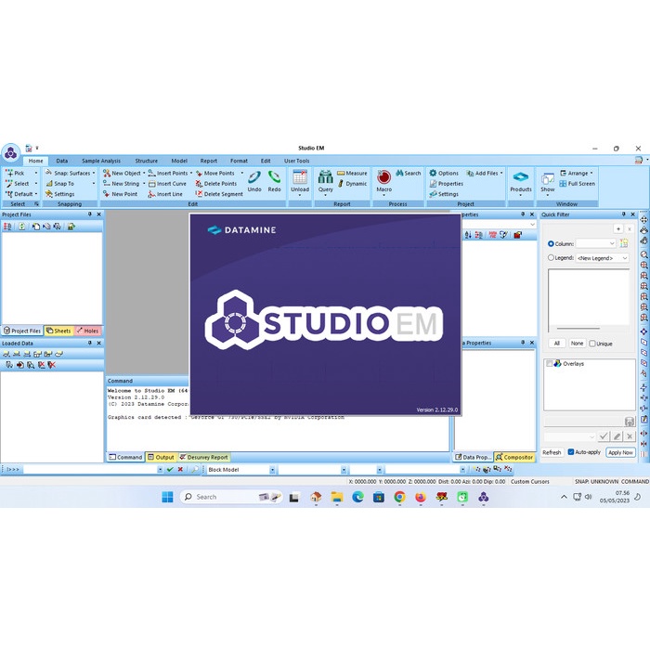Click Project Properties item
Screen dimensions: 650x650
[x=447, y=183]
